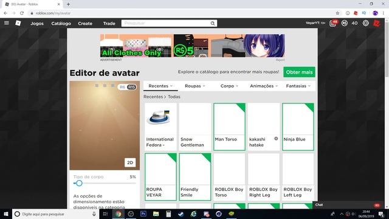This screenshot has height=219, width=389.
Task: Open the Windows notification center
Action: pos(381,214)
